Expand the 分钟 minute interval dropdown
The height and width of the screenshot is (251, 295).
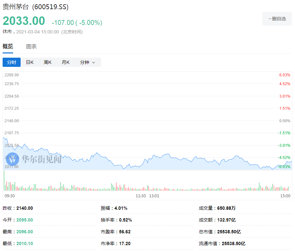pyautogui.click(x=88, y=62)
